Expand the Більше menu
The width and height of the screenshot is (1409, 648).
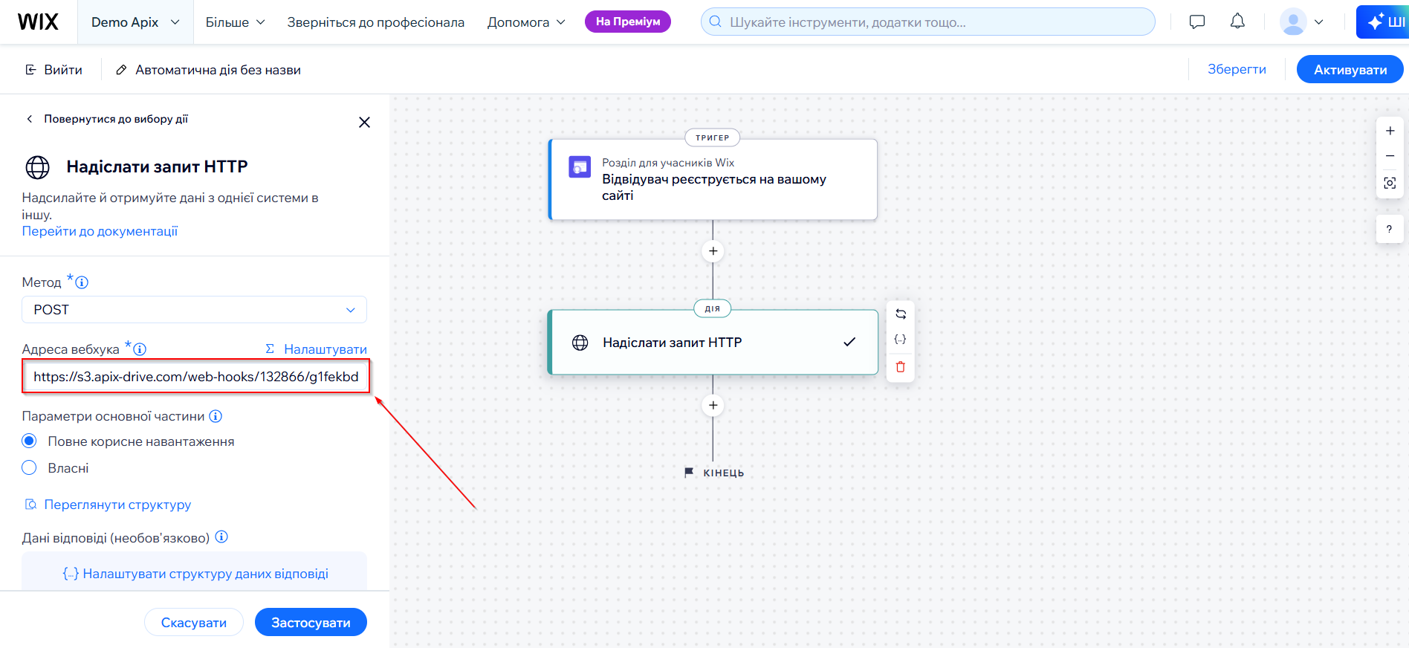[x=236, y=22]
